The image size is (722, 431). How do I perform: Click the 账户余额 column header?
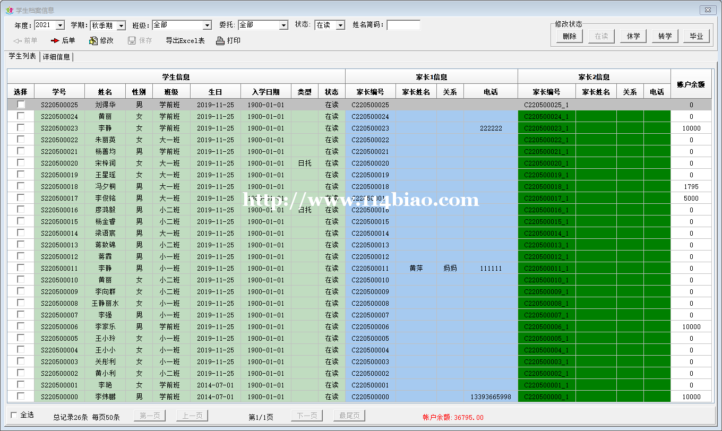tap(691, 84)
